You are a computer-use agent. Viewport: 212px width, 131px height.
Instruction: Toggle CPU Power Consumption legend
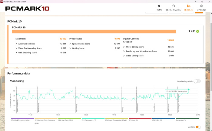117,118
